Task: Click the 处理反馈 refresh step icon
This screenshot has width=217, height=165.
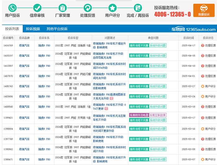Action: [88, 8]
